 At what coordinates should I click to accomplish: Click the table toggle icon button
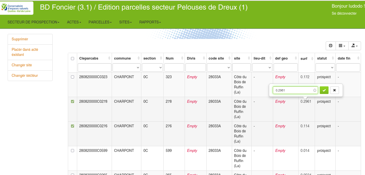point(331,46)
